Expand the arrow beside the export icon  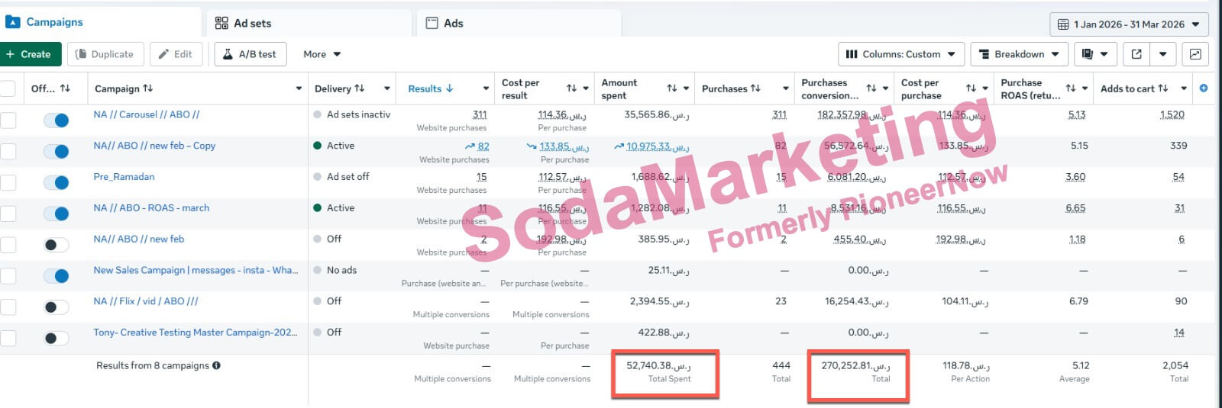pyautogui.click(x=1162, y=54)
